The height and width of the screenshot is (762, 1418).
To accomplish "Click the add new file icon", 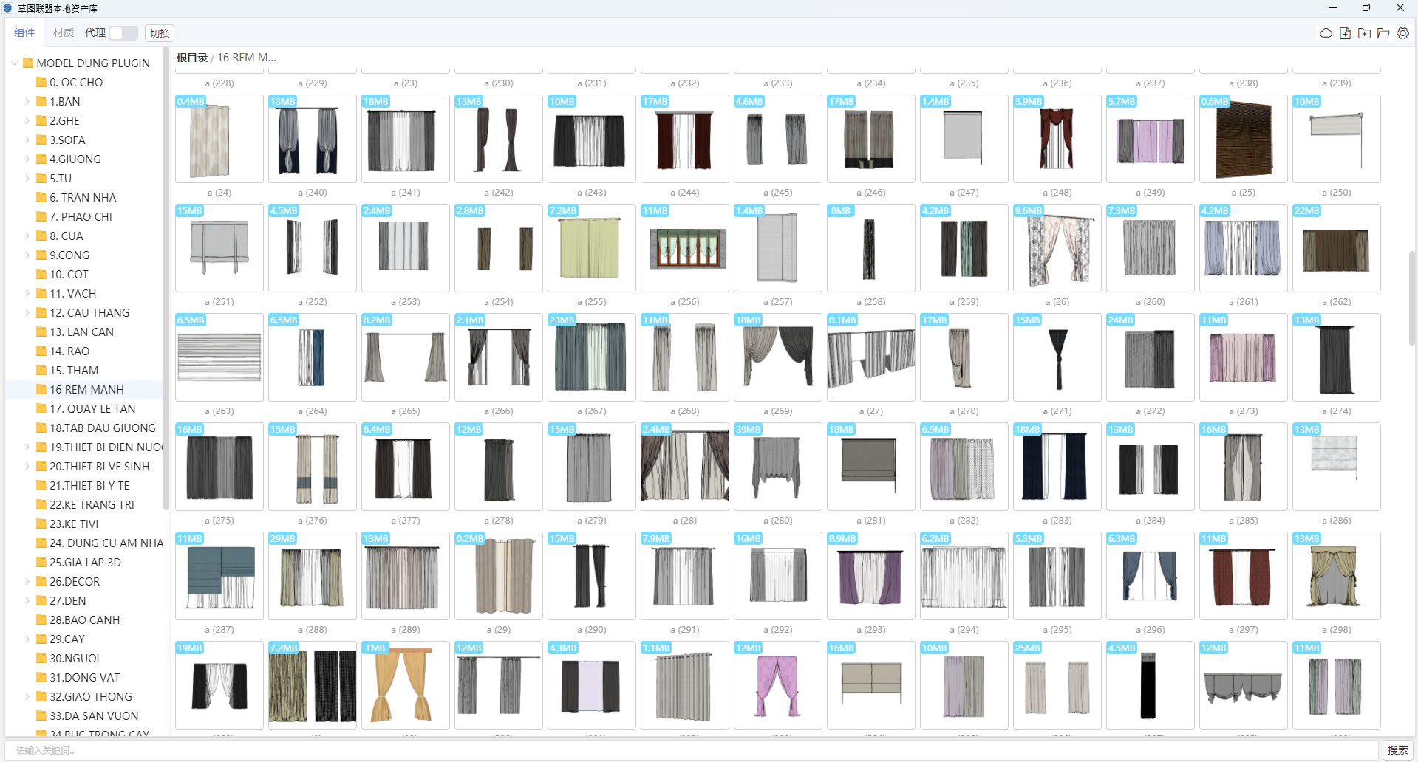I will [x=1345, y=33].
